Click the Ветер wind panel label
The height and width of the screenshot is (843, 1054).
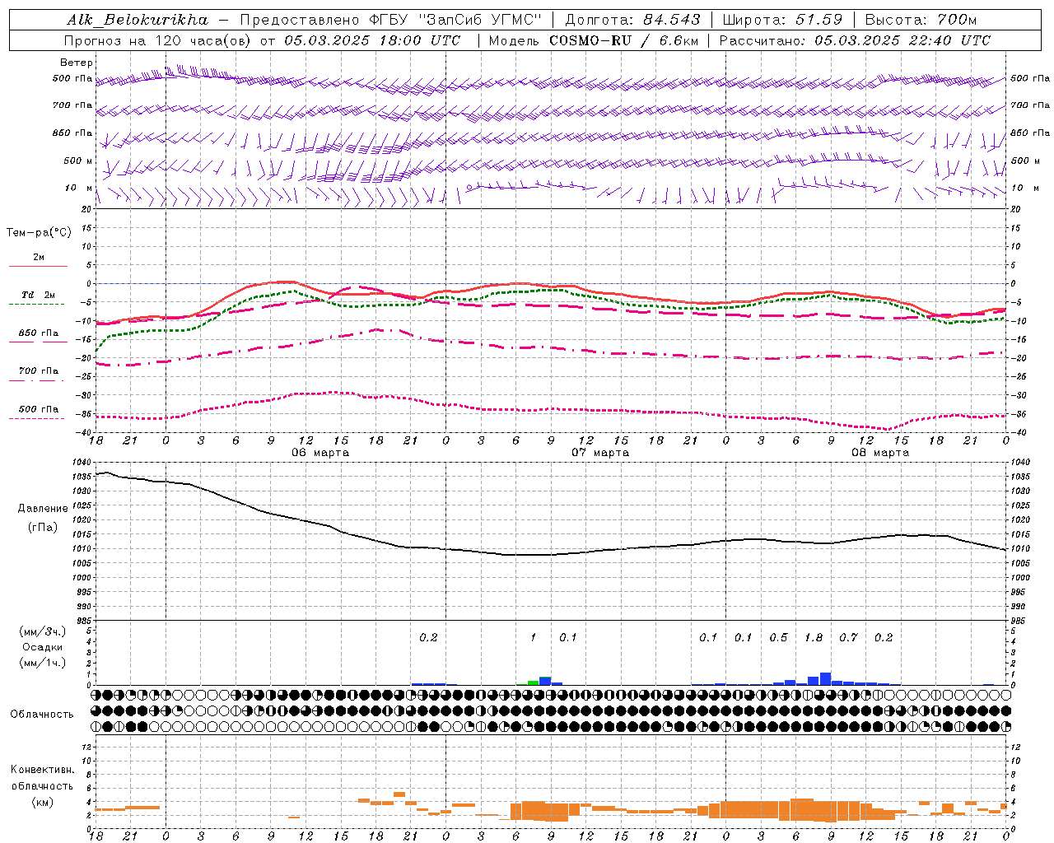[77, 63]
